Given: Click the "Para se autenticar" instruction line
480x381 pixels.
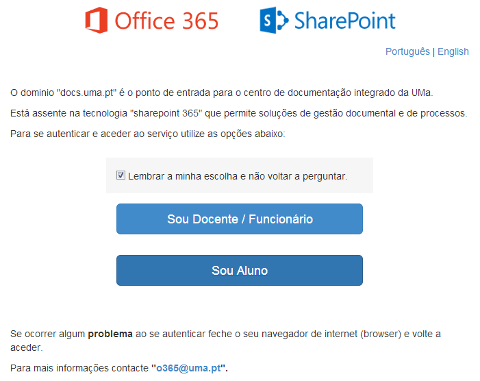Looking at the screenshot, I should click(x=147, y=134).
